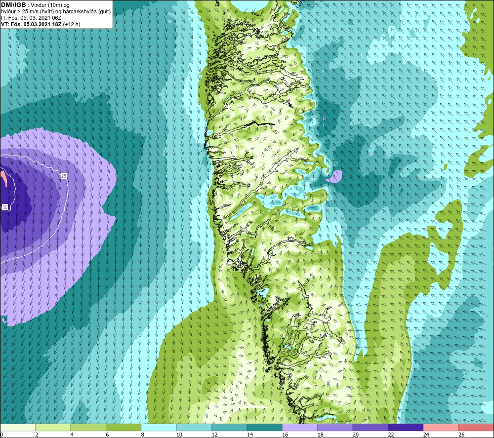Click the '22' scale value
The height and width of the screenshot is (438, 494).
click(x=391, y=435)
